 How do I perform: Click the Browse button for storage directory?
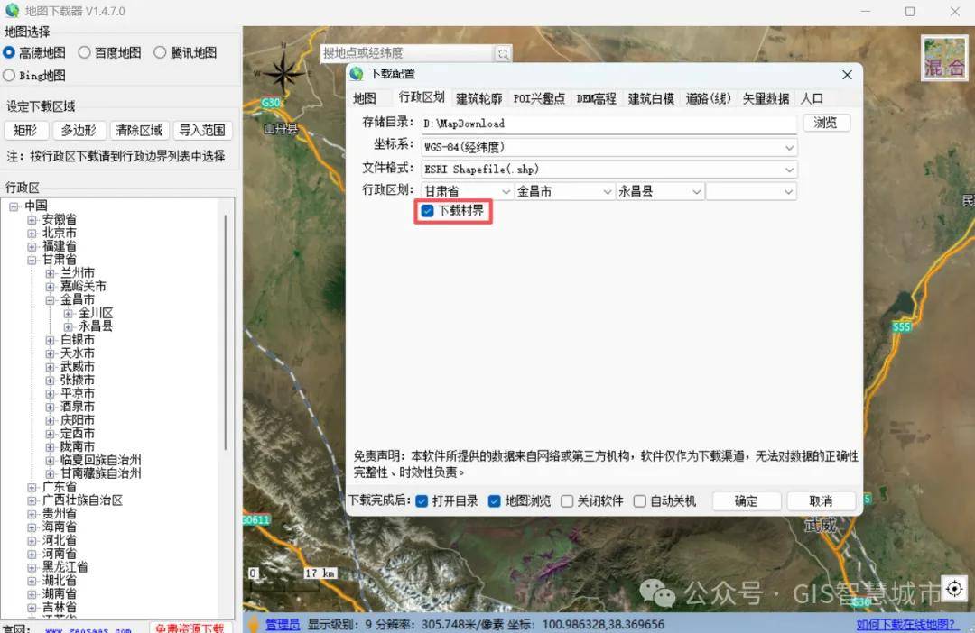click(825, 123)
